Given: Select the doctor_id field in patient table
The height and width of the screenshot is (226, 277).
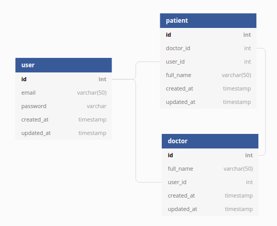Looking at the screenshot, I should 208,48.
